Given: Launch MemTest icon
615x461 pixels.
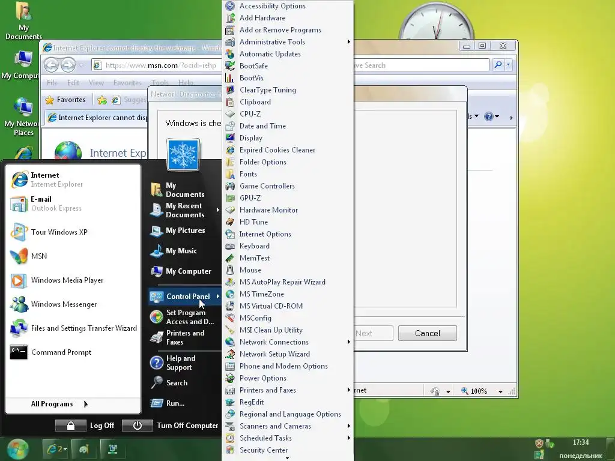Looking at the screenshot, I should [230, 258].
